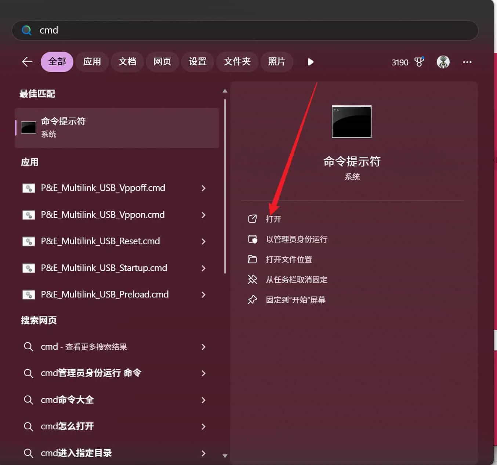Switch to the 网页 filter tab

(162, 62)
